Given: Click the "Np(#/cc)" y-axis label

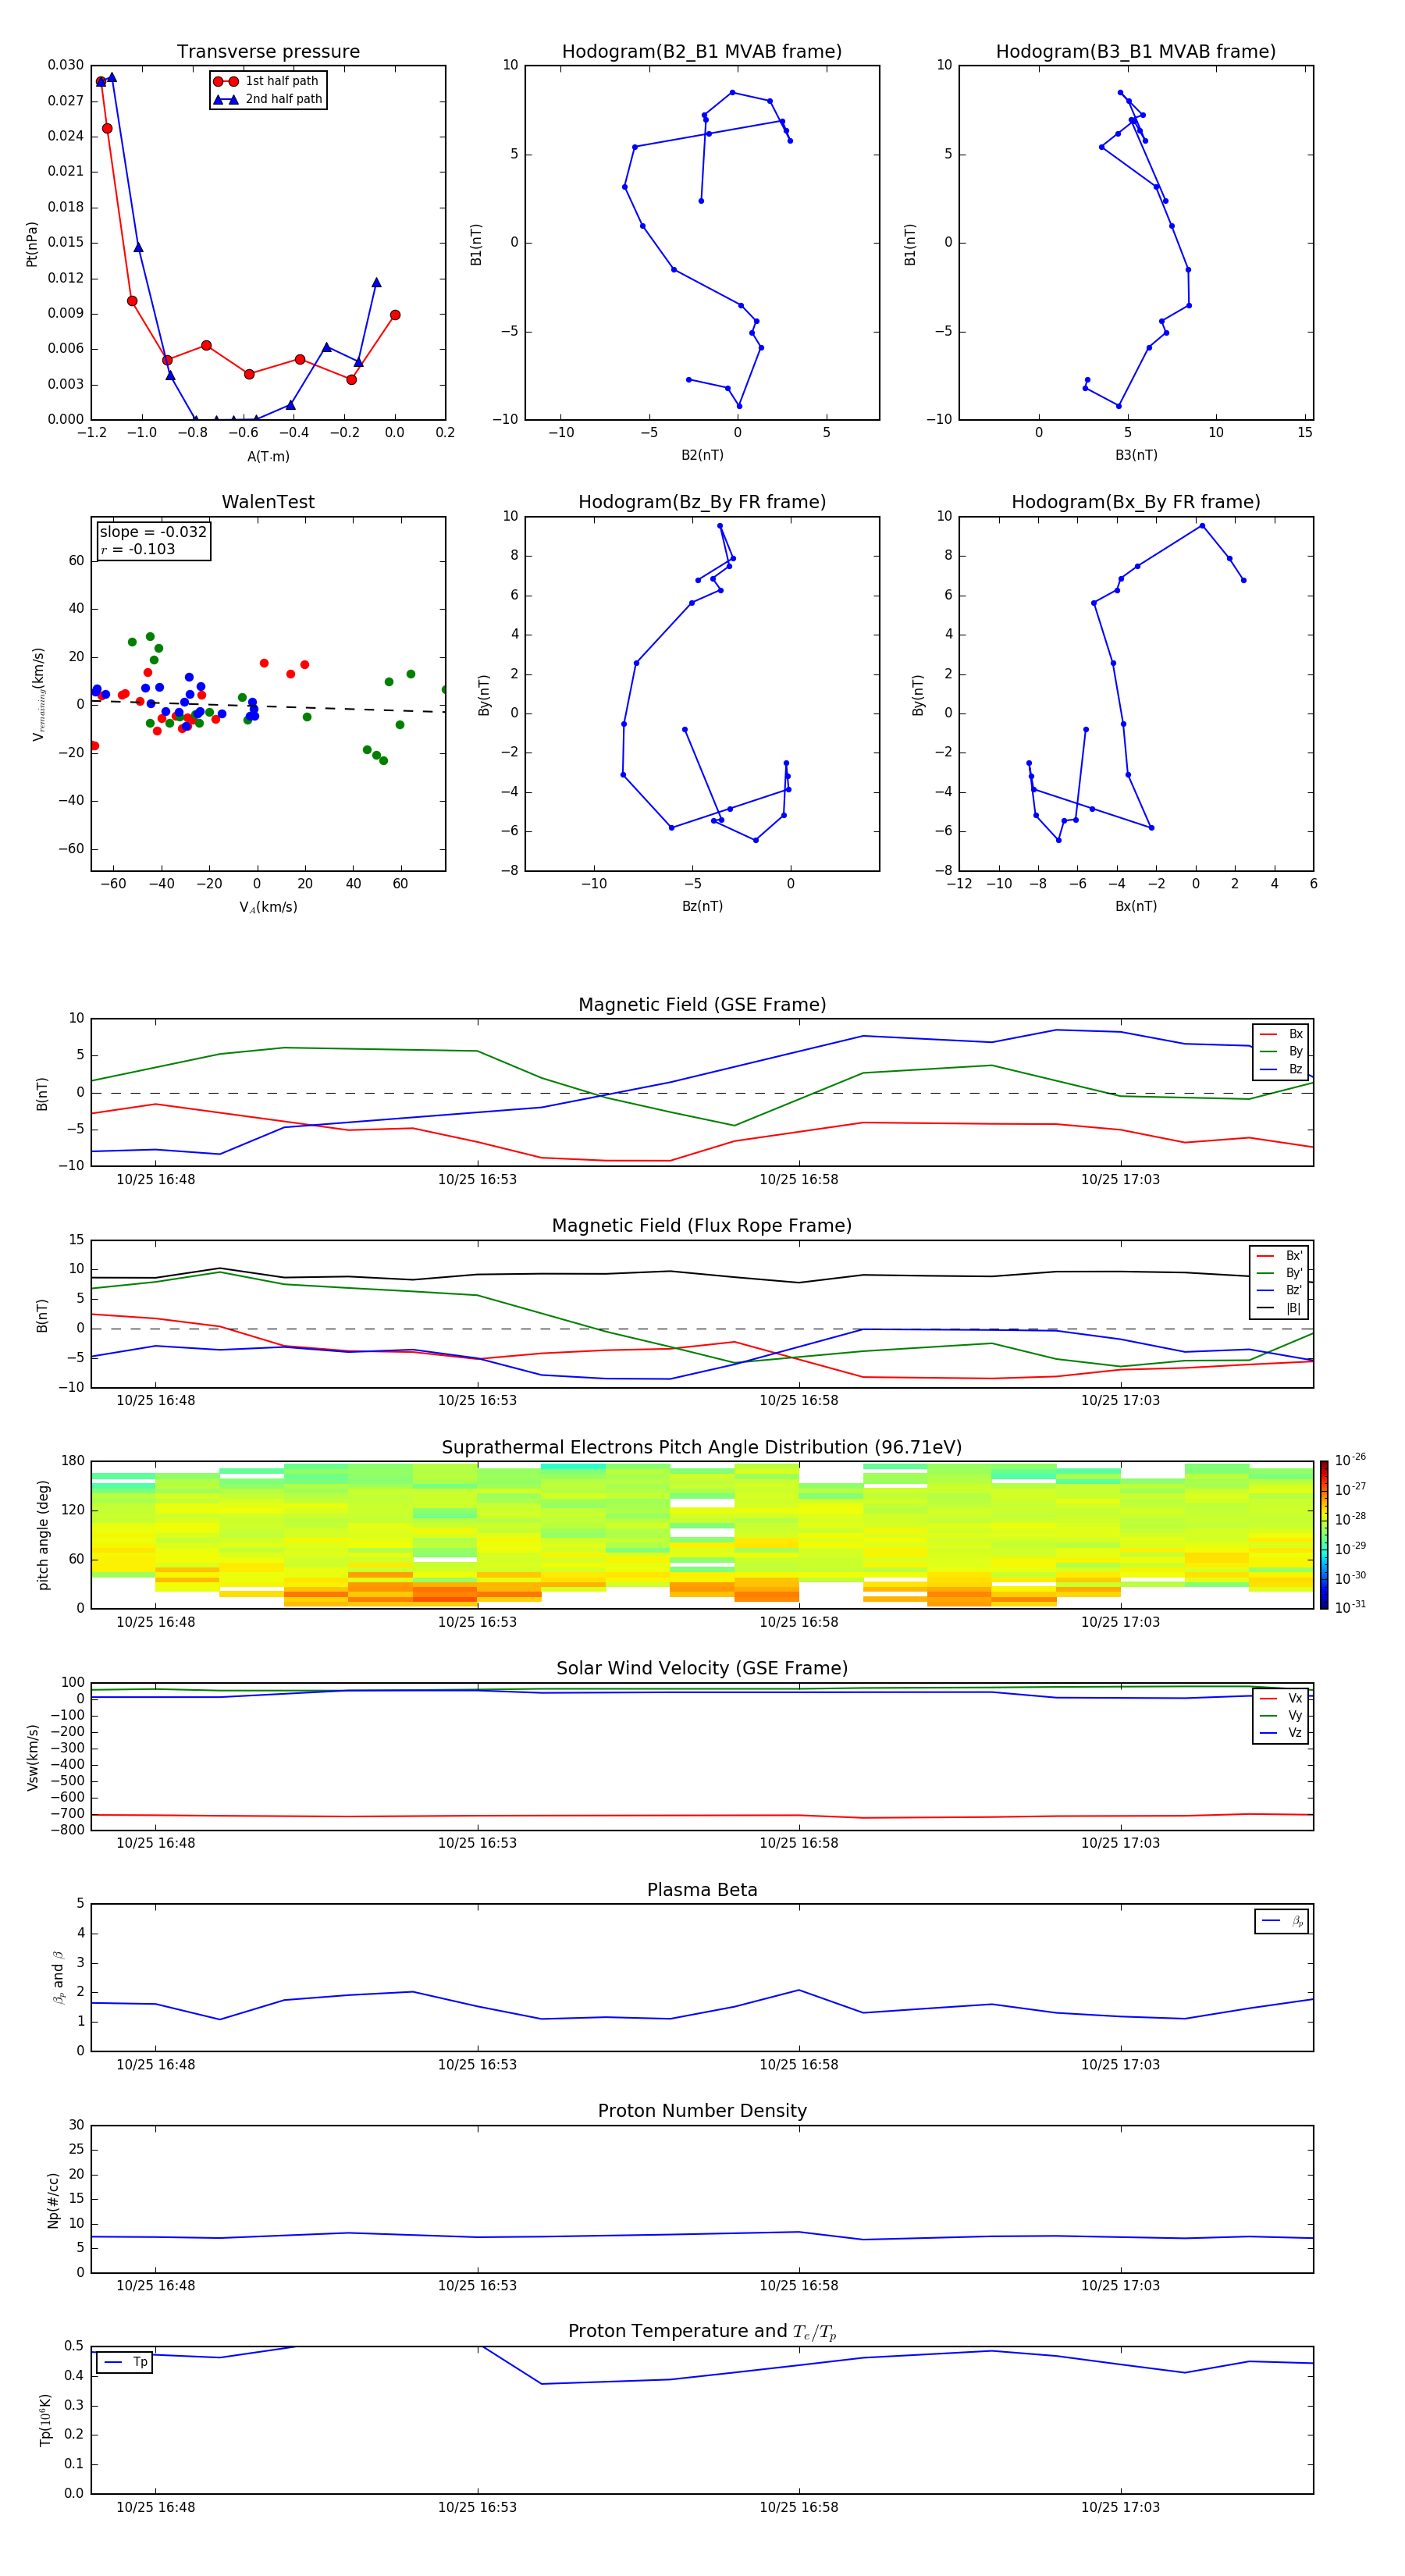Looking at the screenshot, I should point(54,2200).
